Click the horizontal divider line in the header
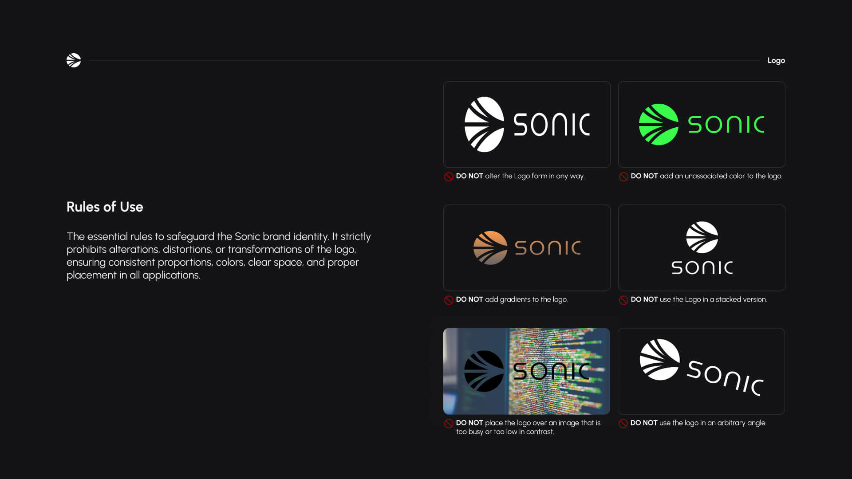The image size is (852, 479). 422,59
